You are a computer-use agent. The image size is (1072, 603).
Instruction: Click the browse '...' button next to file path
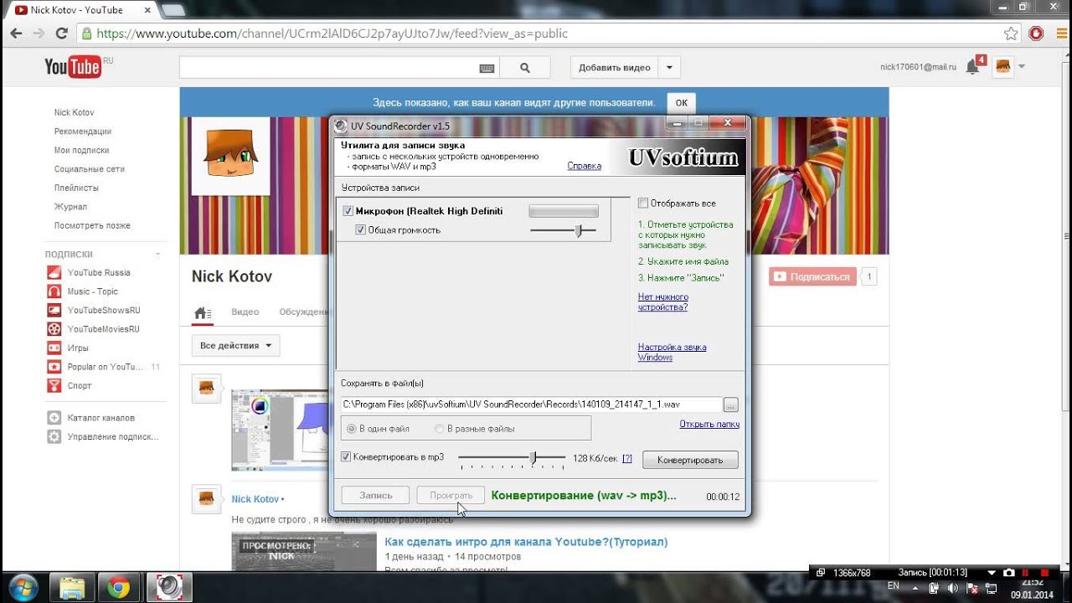[731, 405]
